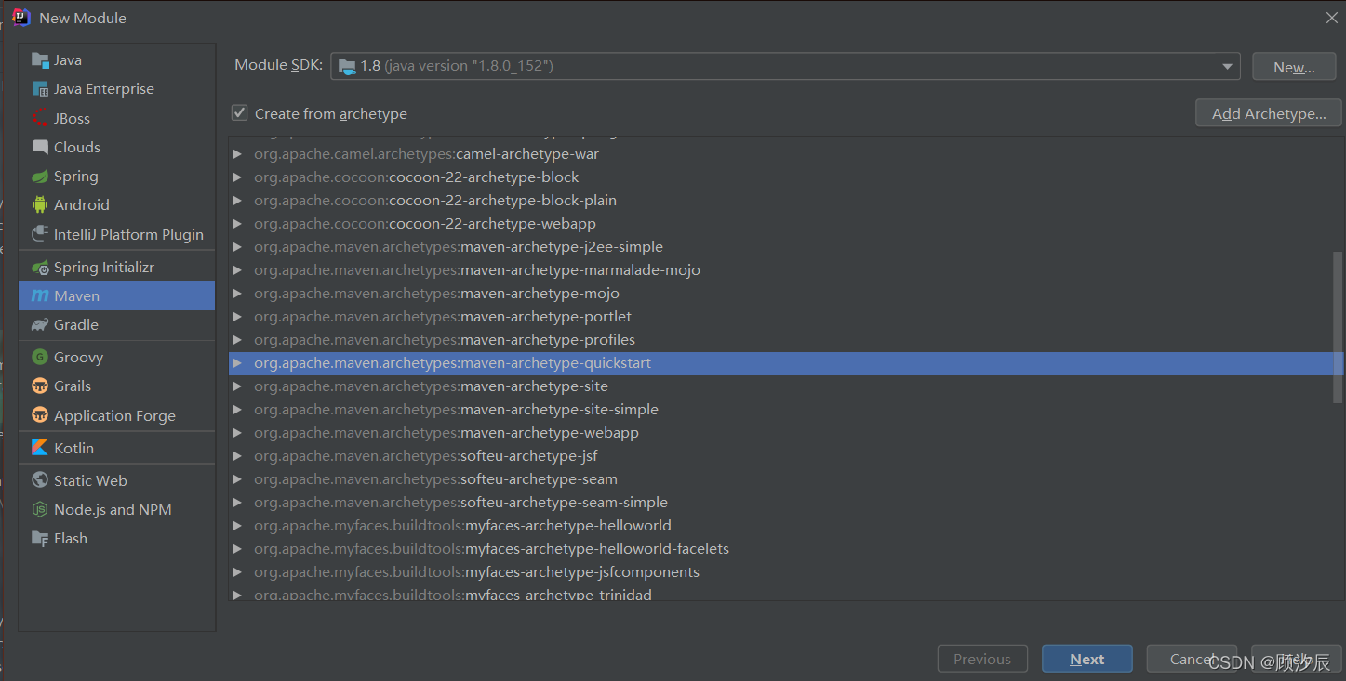The width and height of the screenshot is (1346, 681).
Task: Select Kotlin module type
Action: click(x=116, y=448)
